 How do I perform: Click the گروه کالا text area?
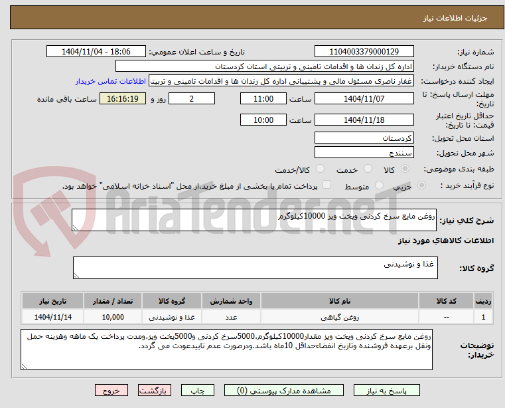[x=255, y=268]
